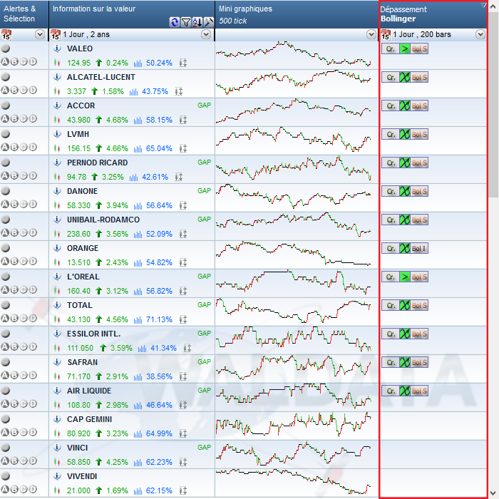Viewport: 499px width, 499px height.
Task: Click green crossing Bollinger icon for AIR LIQUIDE
Action: [405, 391]
